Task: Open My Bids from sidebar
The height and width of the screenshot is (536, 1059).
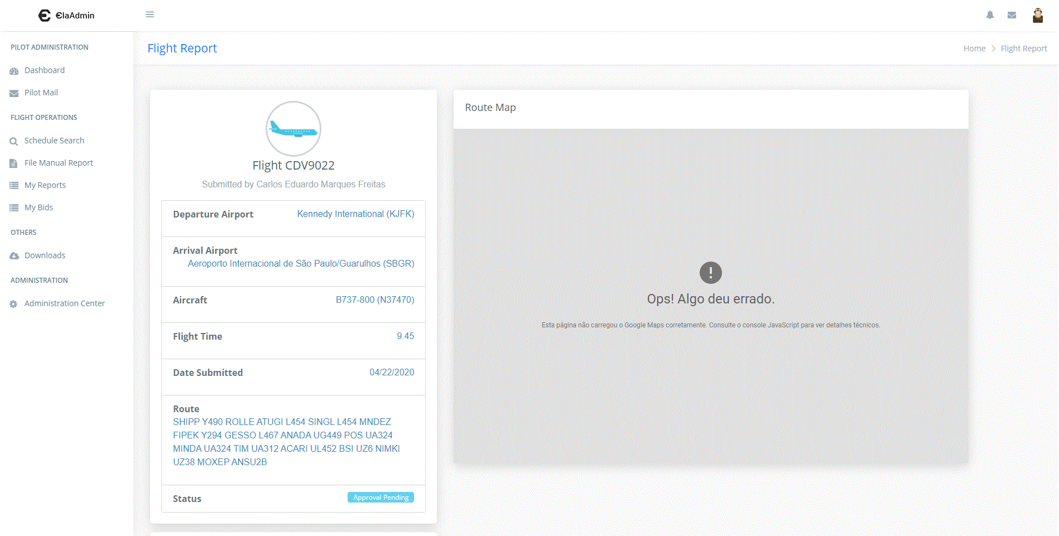Action: 38,207
